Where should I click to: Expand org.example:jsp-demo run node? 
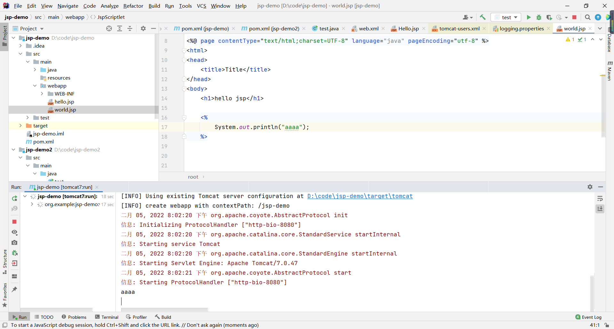[x=32, y=204]
